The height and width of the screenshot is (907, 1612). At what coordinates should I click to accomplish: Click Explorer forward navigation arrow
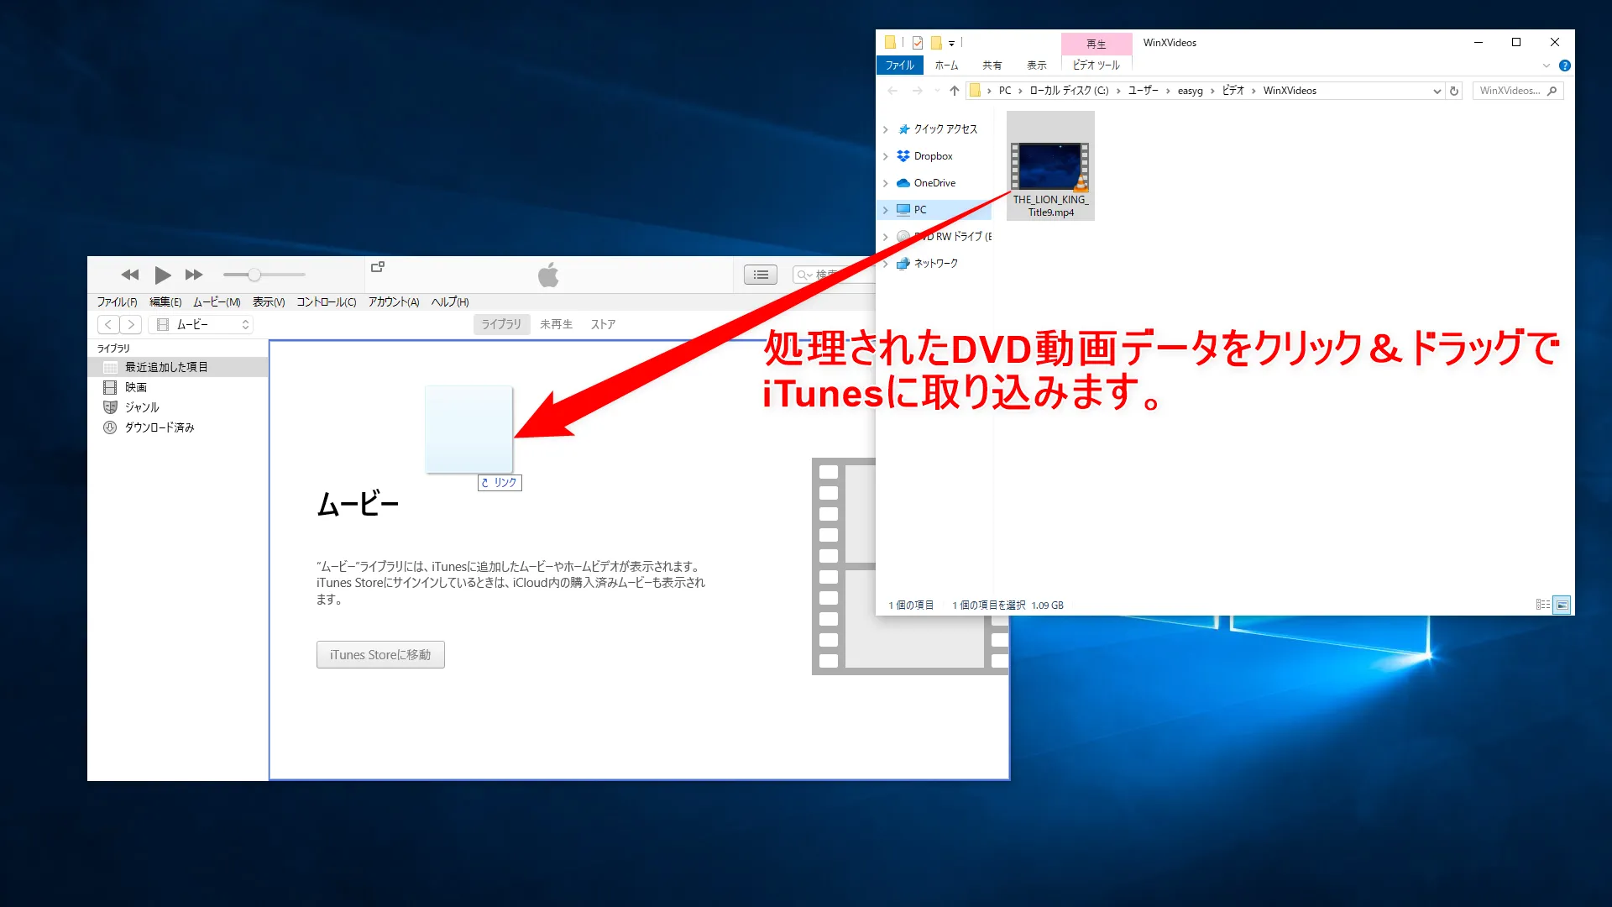coord(918,91)
